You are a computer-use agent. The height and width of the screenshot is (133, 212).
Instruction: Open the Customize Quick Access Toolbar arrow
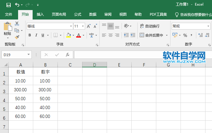pos(38,5)
